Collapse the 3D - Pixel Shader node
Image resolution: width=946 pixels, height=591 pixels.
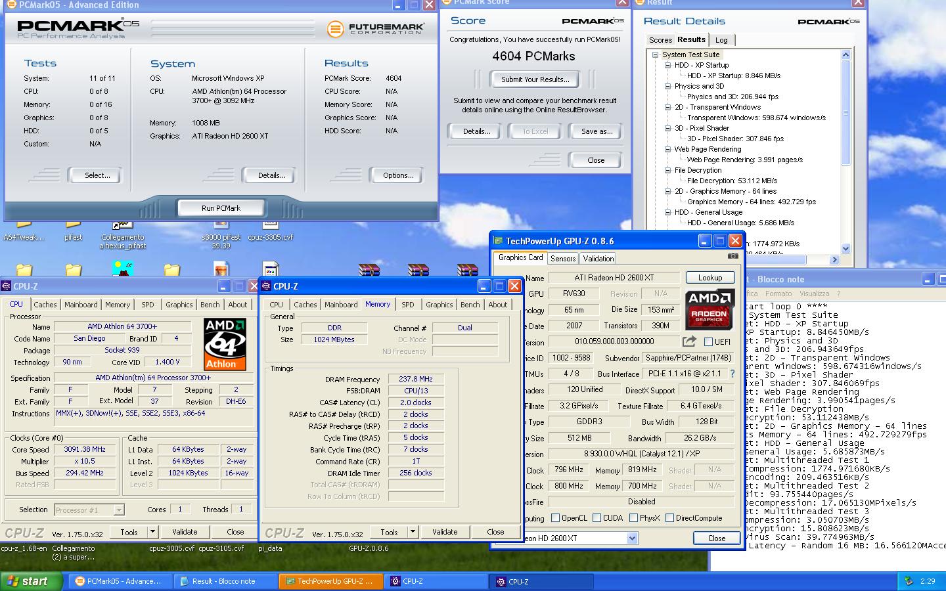[x=667, y=128]
